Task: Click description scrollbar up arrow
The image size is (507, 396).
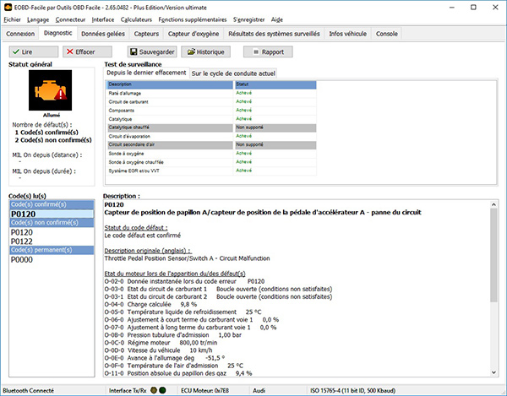Action: (x=493, y=204)
